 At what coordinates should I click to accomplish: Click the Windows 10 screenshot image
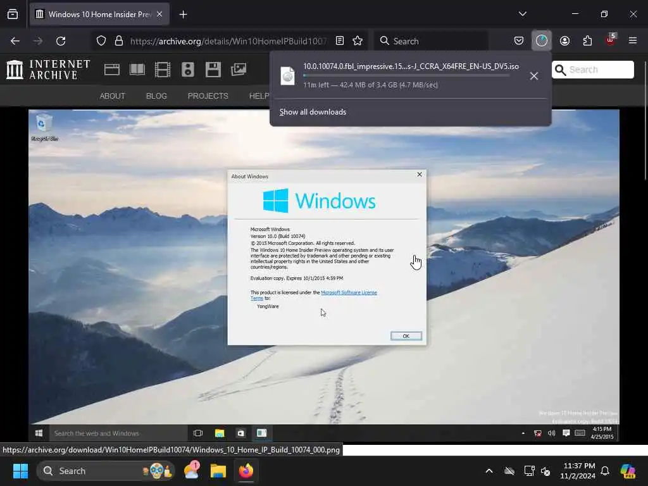point(323,276)
